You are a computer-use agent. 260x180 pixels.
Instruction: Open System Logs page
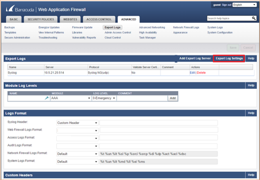[x=215, y=27]
